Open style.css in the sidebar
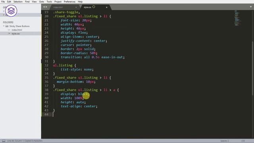This screenshot has height=143, width=254. point(15,33)
